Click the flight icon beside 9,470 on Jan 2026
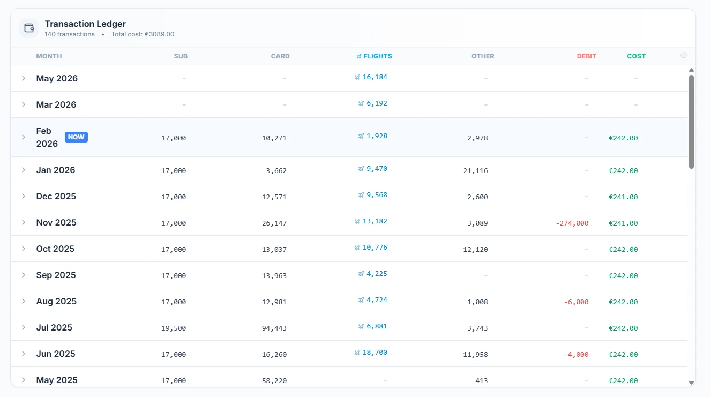Image resolution: width=711 pixels, height=397 pixels. pos(361,168)
